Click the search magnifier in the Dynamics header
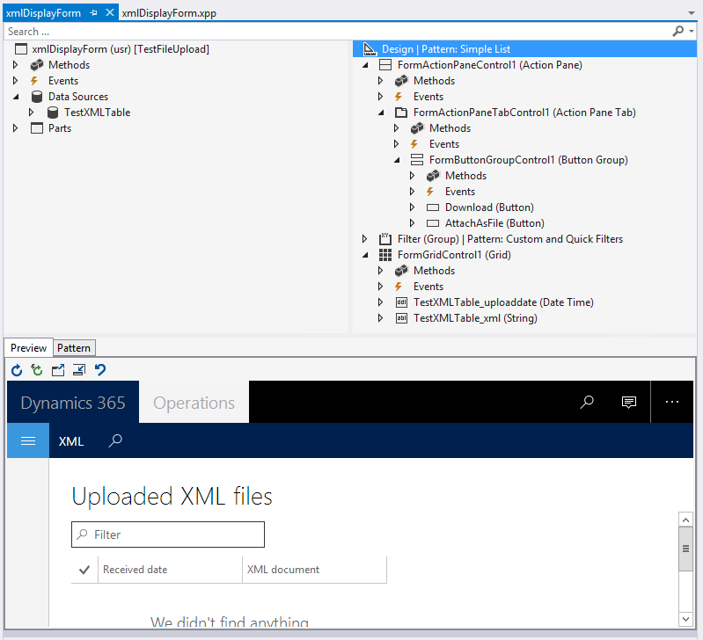Image resolution: width=703 pixels, height=640 pixels. 587,403
